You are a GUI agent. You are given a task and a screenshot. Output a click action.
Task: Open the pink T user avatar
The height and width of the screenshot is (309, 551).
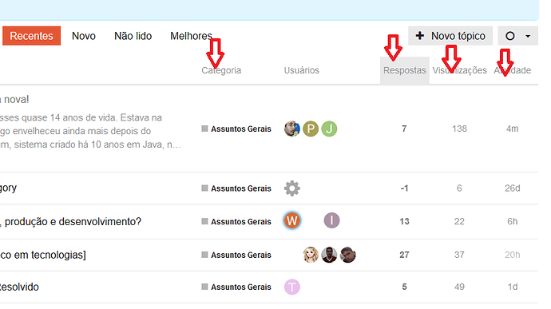292,287
